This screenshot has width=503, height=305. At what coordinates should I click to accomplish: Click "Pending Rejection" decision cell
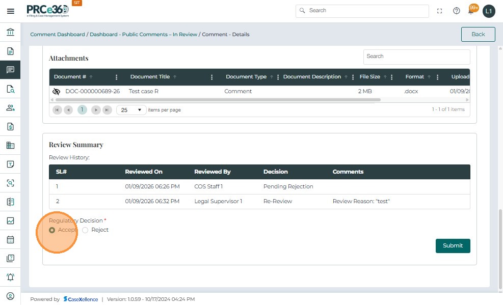[288, 186]
